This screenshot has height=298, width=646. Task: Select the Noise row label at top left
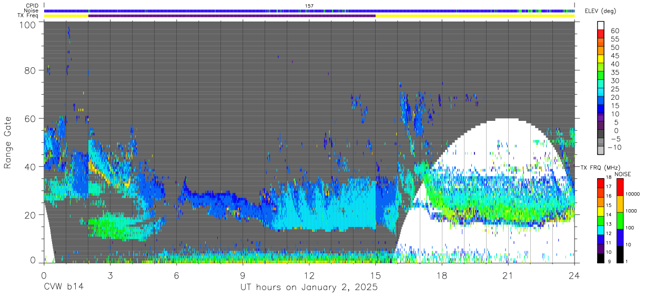click(x=31, y=11)
